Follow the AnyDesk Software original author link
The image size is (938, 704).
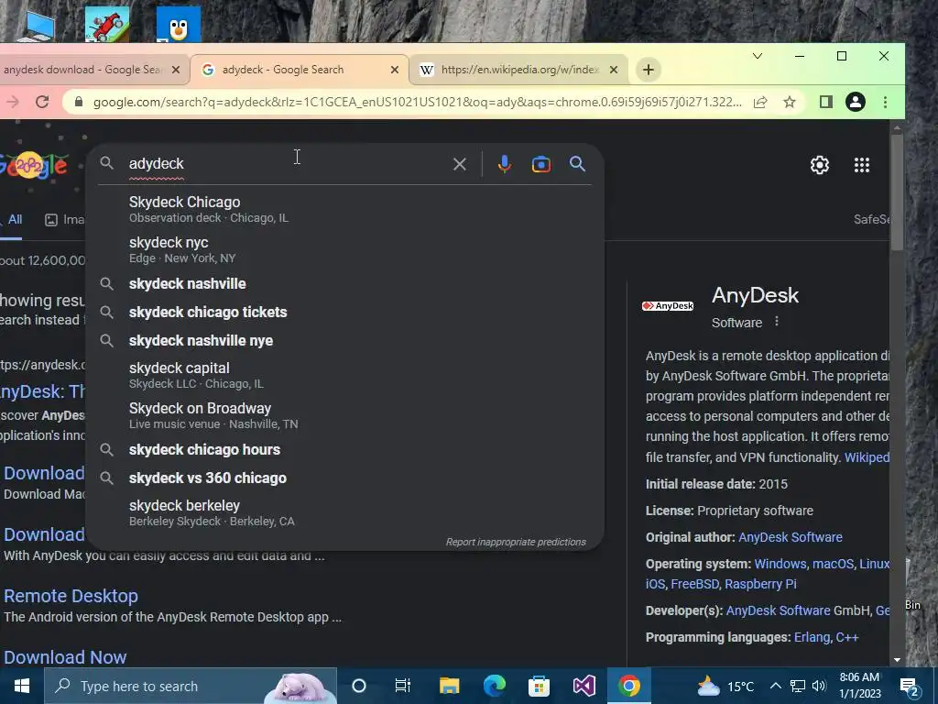point(791,537)
